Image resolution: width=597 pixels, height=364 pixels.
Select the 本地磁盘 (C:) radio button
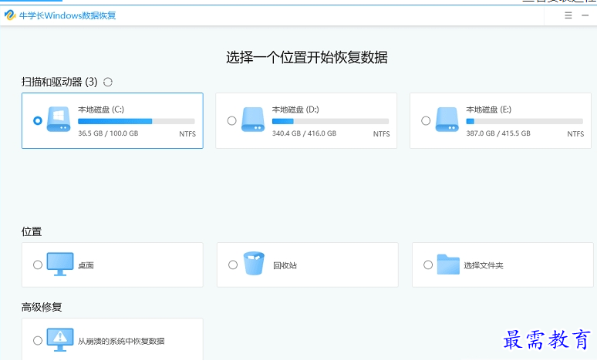(38, 121)
